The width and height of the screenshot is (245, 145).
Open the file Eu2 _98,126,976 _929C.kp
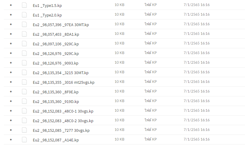tap(56, 53)
